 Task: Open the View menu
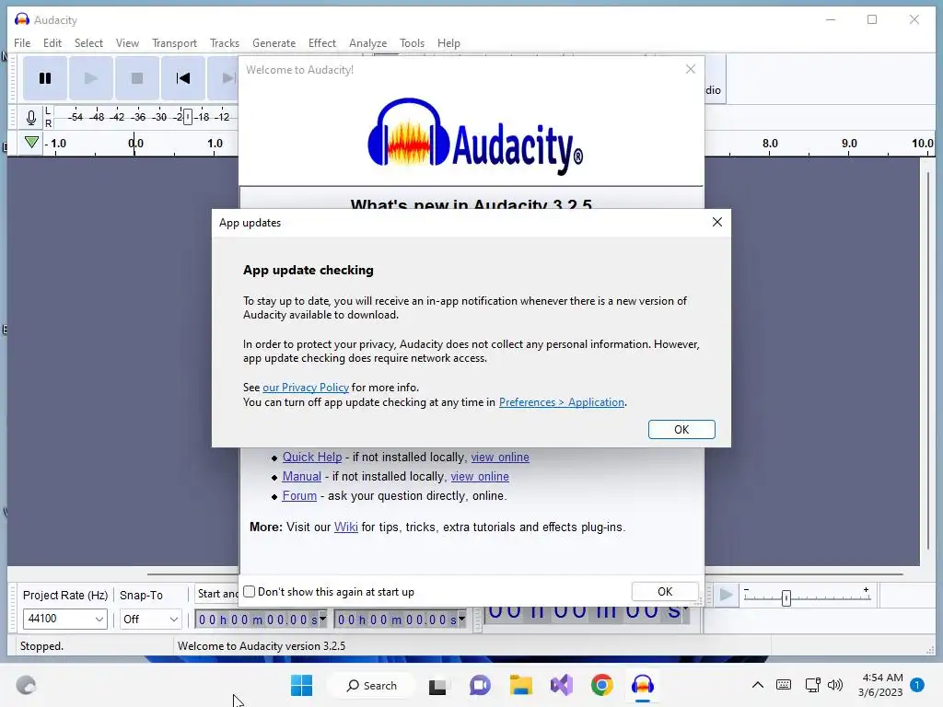click(x=127, y=43)
